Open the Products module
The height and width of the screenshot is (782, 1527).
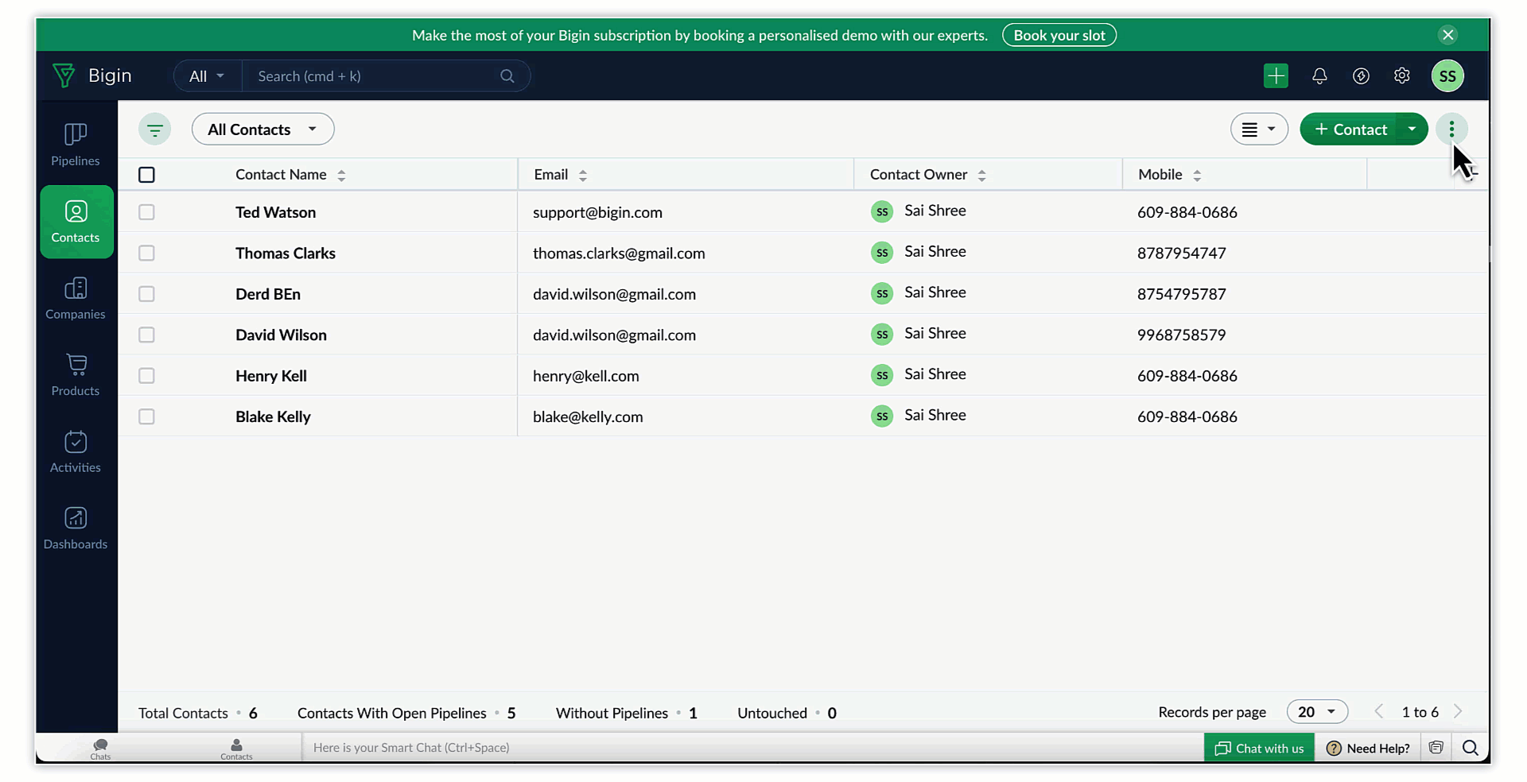tap(76, 375)
